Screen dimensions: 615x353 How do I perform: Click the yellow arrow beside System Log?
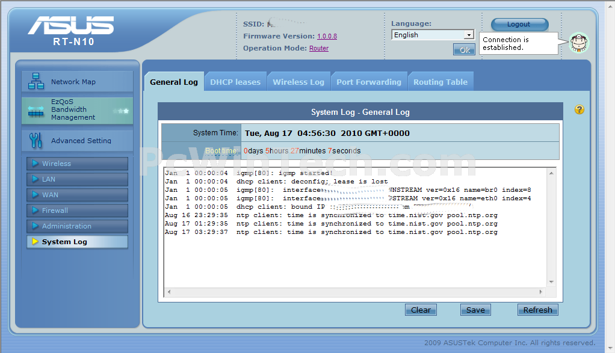[35, 241]
